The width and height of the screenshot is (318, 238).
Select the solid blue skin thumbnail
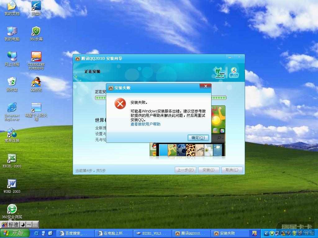163,150
